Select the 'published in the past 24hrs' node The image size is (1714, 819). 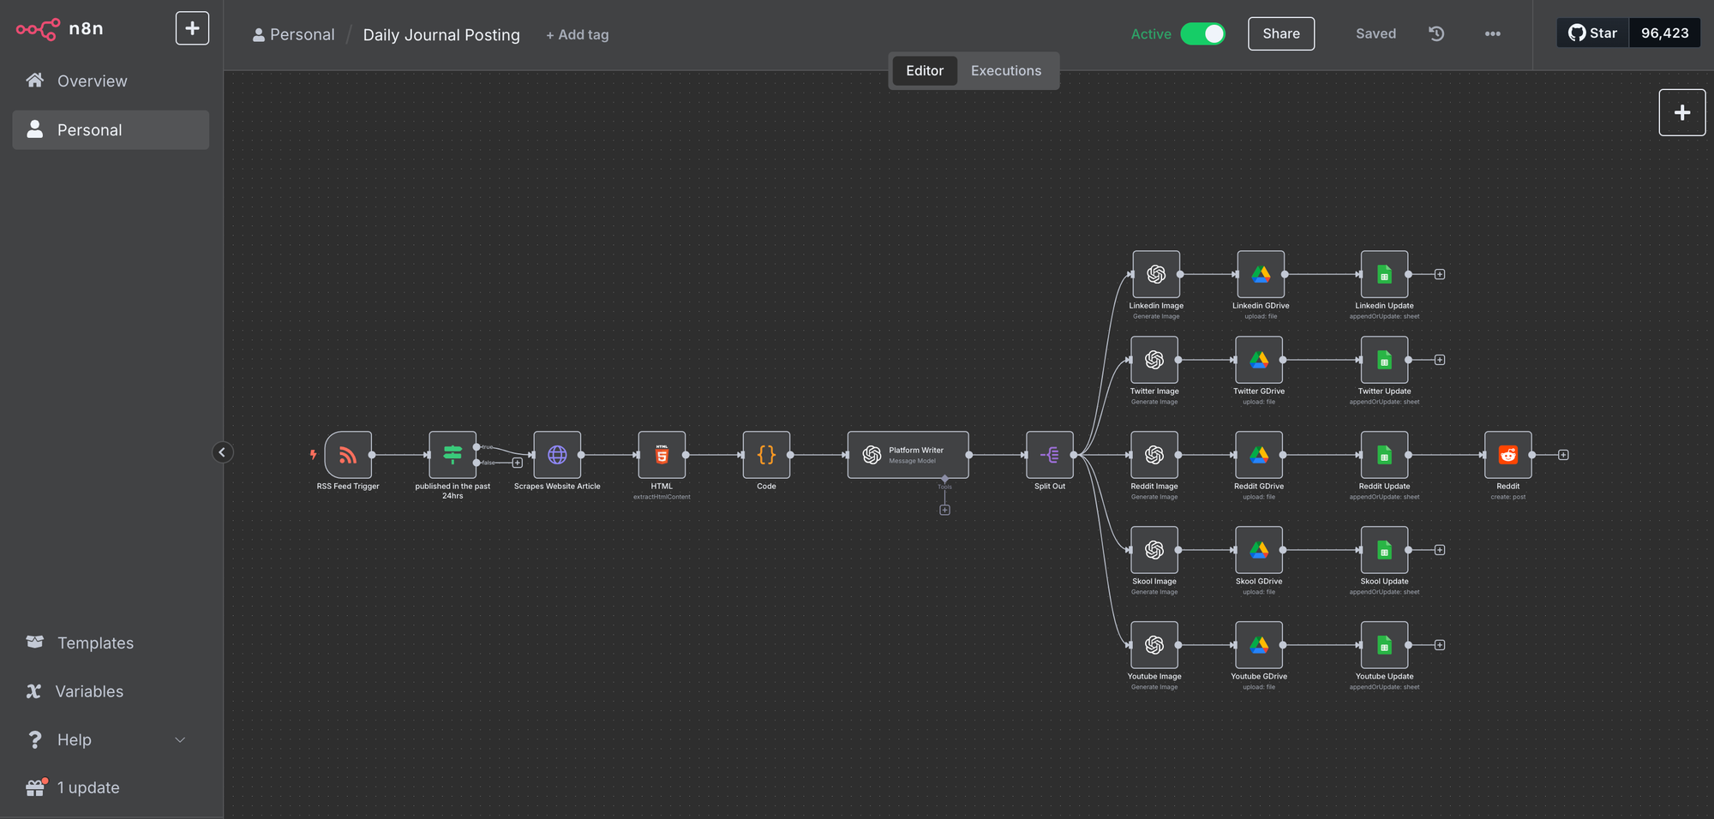click(x=452, y=454)
